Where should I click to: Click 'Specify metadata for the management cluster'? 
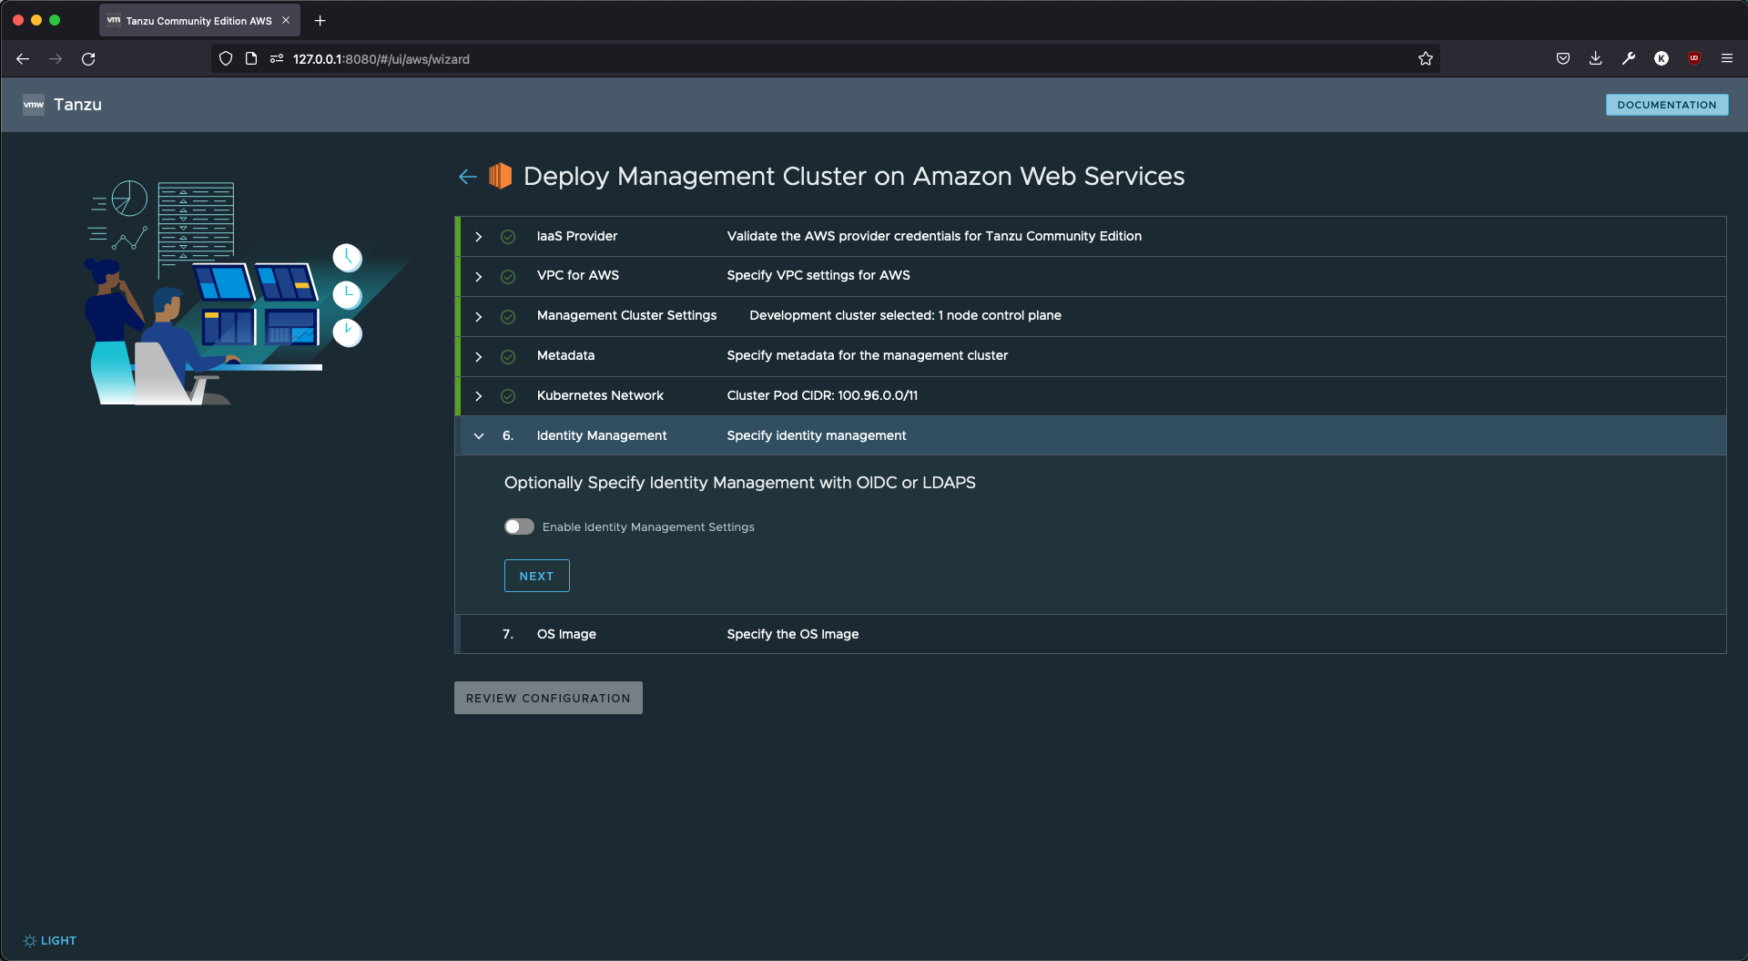pyautogui.click(x=867, y=355)
